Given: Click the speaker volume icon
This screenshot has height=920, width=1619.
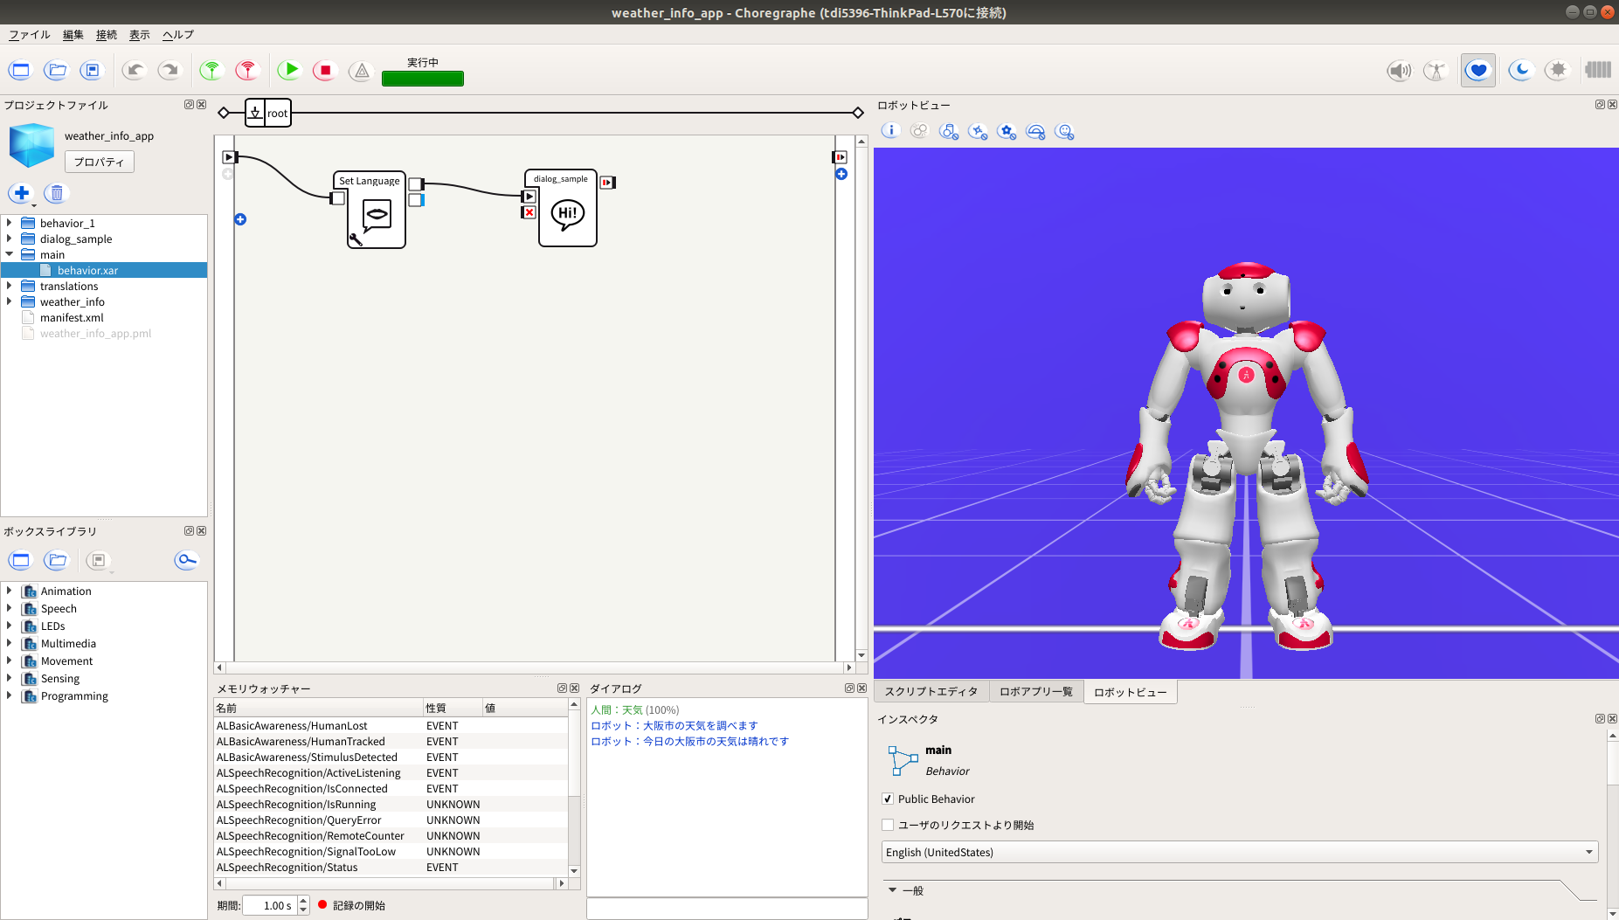Looking at the screenshot, I should [x=1399, y=71].
